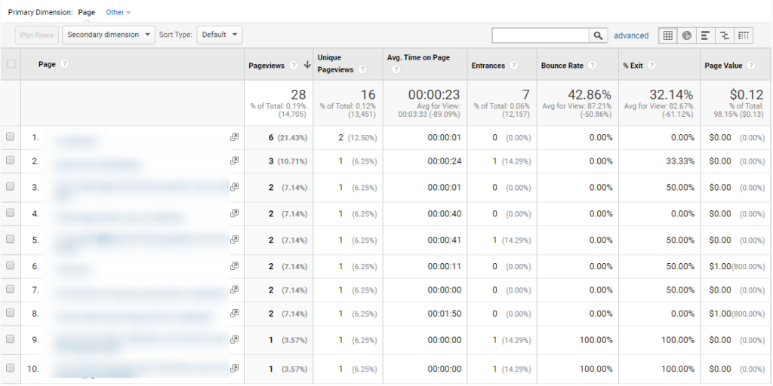773x386 pixels.
Task: Show help for Avg. Time on Page
Action: click(396, 69)
